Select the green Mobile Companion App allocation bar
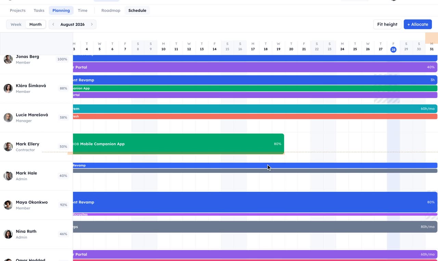Image resolution: width=438 pixels, height=261 pixels. coord(179,144)
